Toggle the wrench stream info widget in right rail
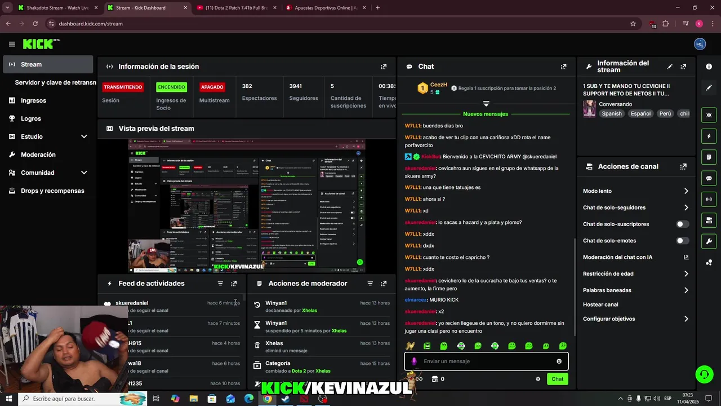 click(709, 241)
